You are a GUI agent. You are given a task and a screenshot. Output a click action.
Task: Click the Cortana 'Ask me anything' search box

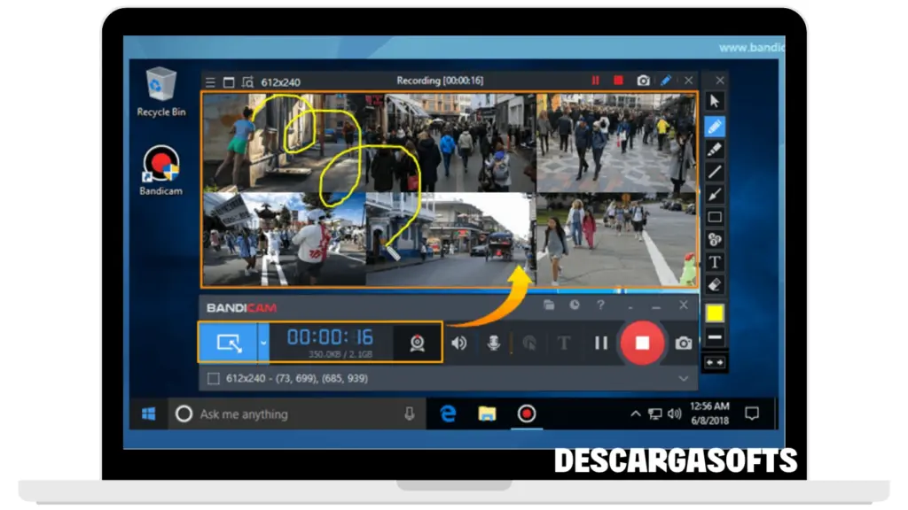[293, 413]
